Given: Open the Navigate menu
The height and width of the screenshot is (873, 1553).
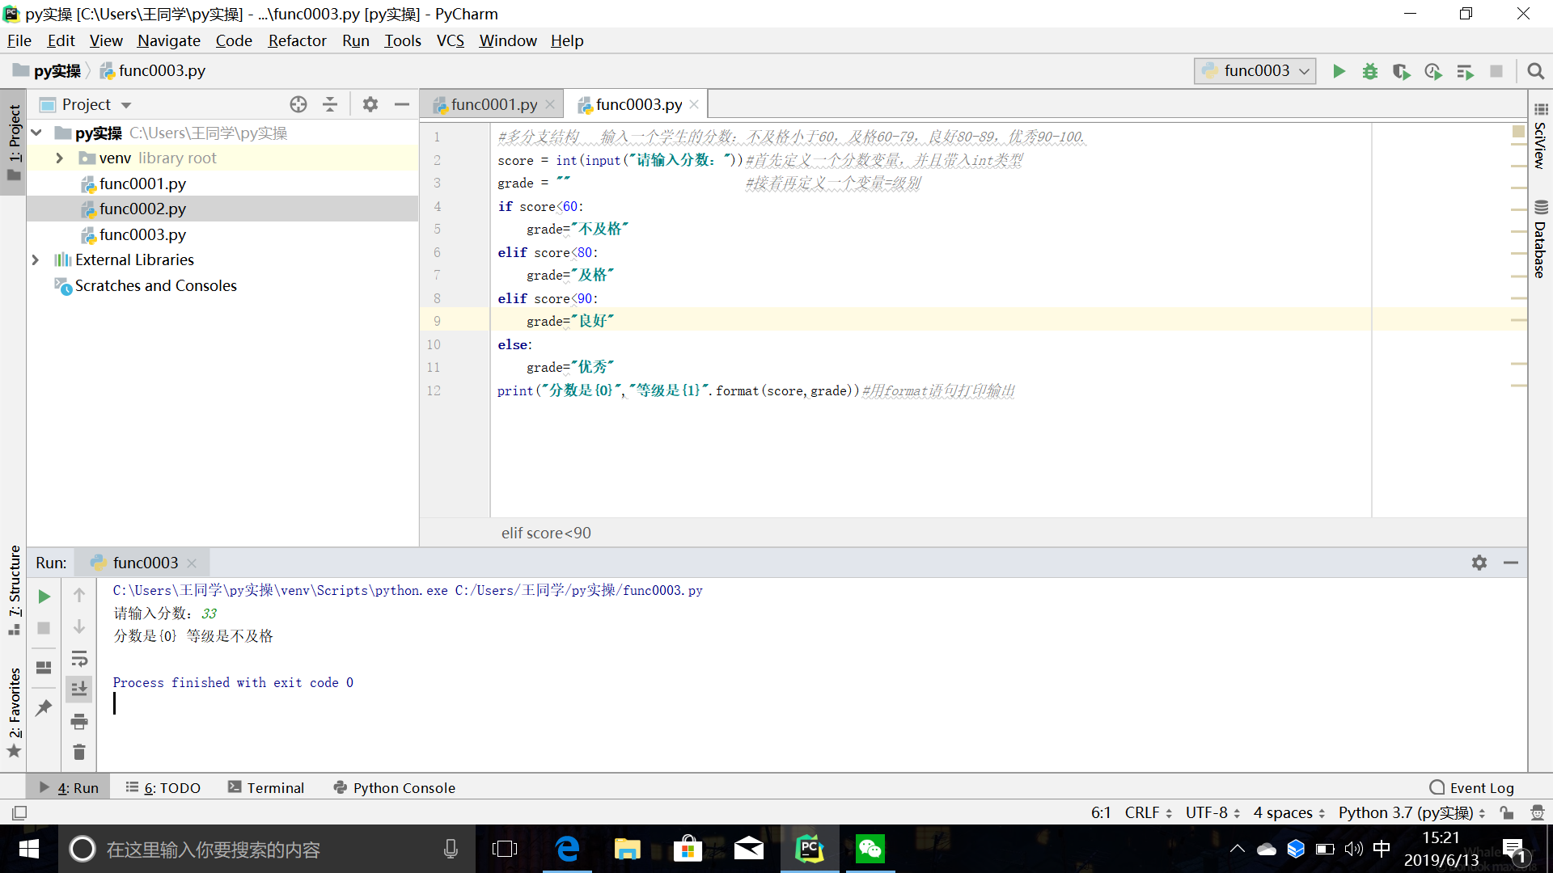Looking at the screenshot, I should (x=168, y=40).
